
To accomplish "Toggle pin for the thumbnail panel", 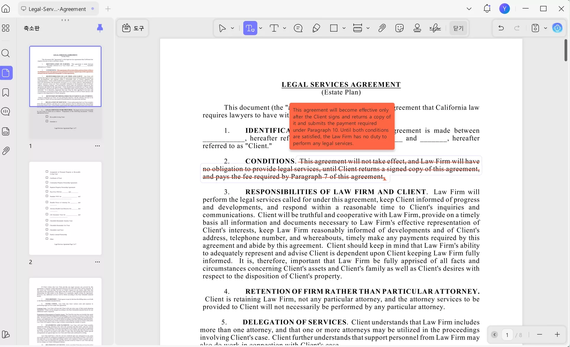I will (100, 28).
